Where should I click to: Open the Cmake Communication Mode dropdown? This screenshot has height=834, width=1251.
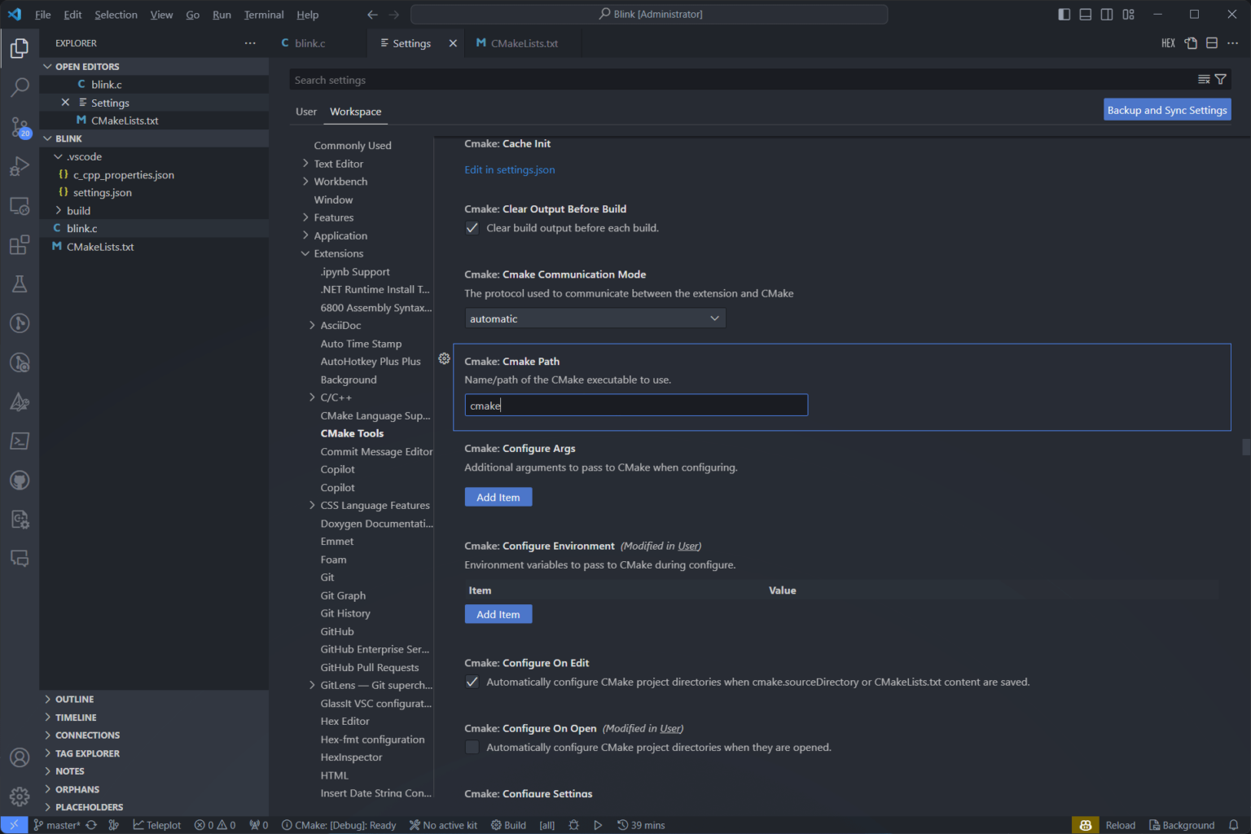(595, 318)
